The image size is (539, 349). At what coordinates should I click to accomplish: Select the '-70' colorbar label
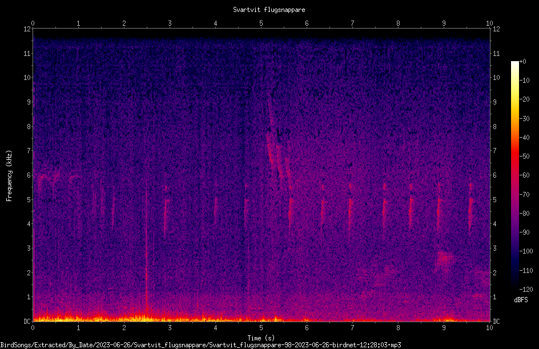coord(525,195)
